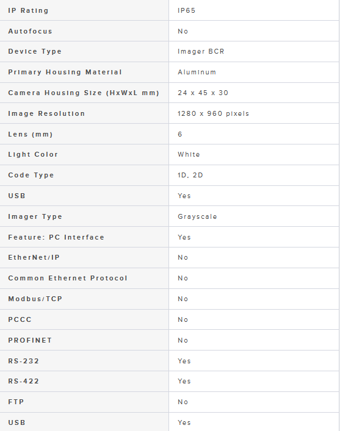The image size is (340, 431).
Task: Select the Common Ethernet Protocol label
Action: [x=68, y=278]
